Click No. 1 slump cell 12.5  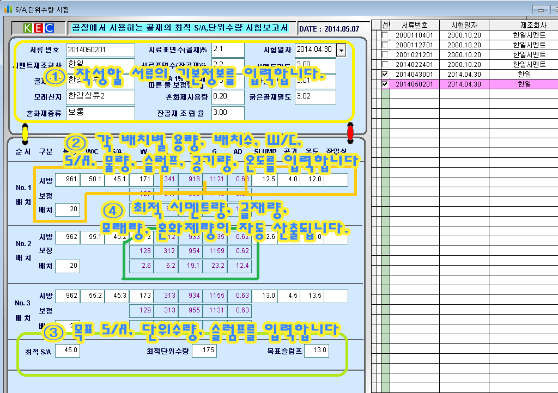pos(265,180)
